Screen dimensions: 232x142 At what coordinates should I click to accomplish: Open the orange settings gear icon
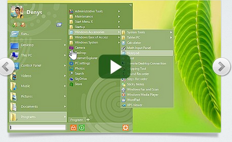click(x=125, y=128)
